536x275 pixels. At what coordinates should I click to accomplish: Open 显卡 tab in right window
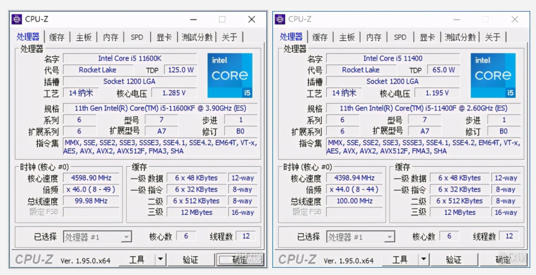427,37
